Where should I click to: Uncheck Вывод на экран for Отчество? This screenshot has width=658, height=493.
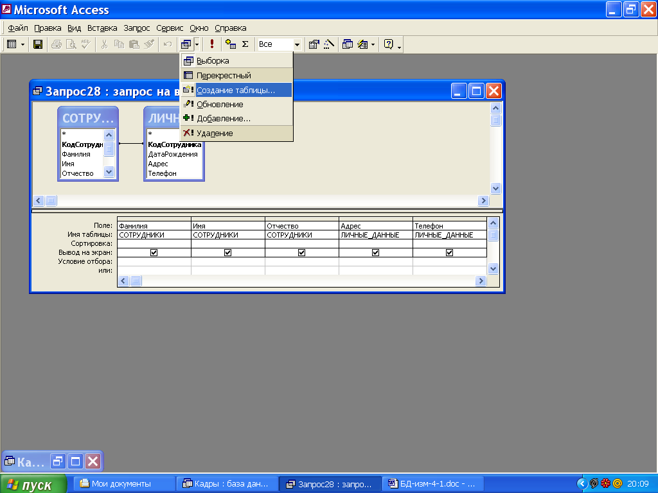click(302, 252)
